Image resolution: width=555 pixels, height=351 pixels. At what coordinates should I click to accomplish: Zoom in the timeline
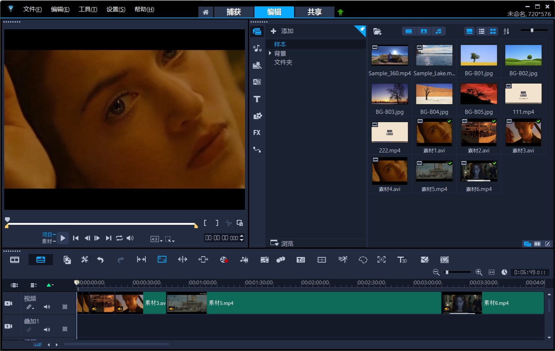click(479, 272)
